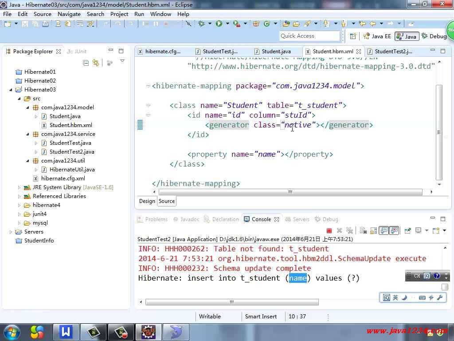Click the Writable status bar field
Screen dimensions: 454x341
tap(210, 317)
